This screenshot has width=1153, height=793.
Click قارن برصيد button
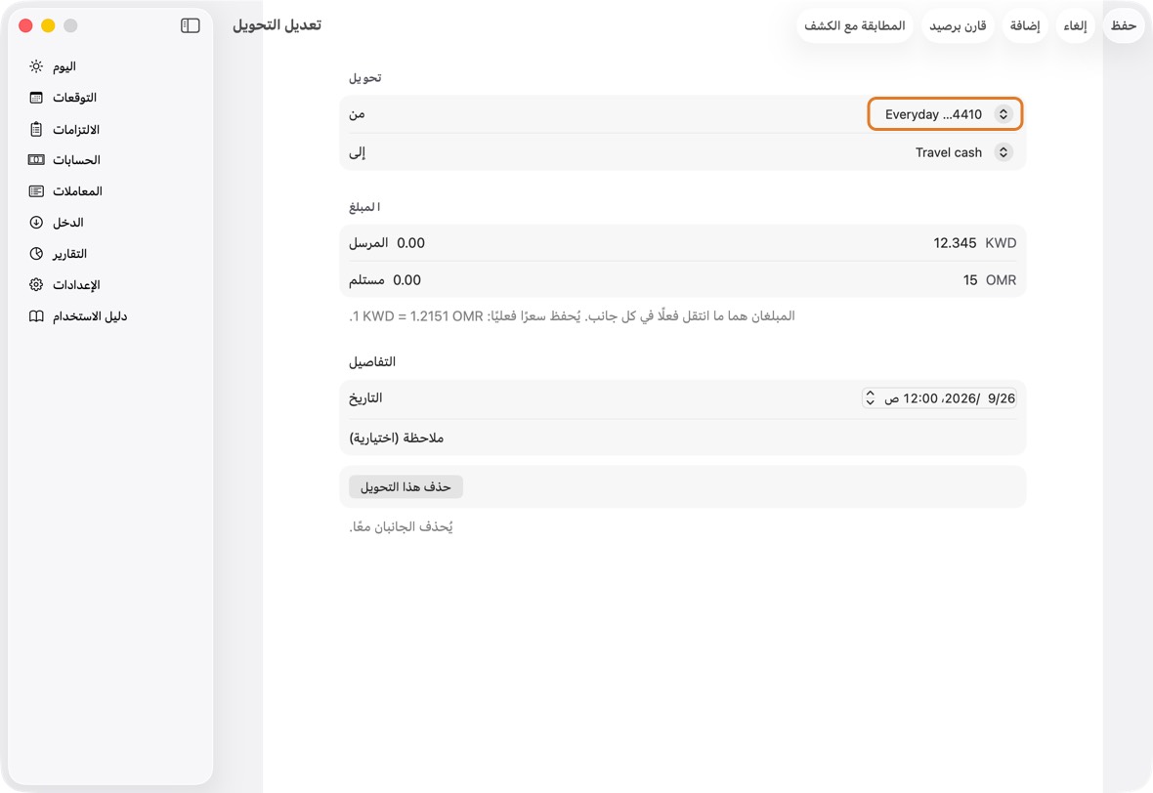click(958, 25)
